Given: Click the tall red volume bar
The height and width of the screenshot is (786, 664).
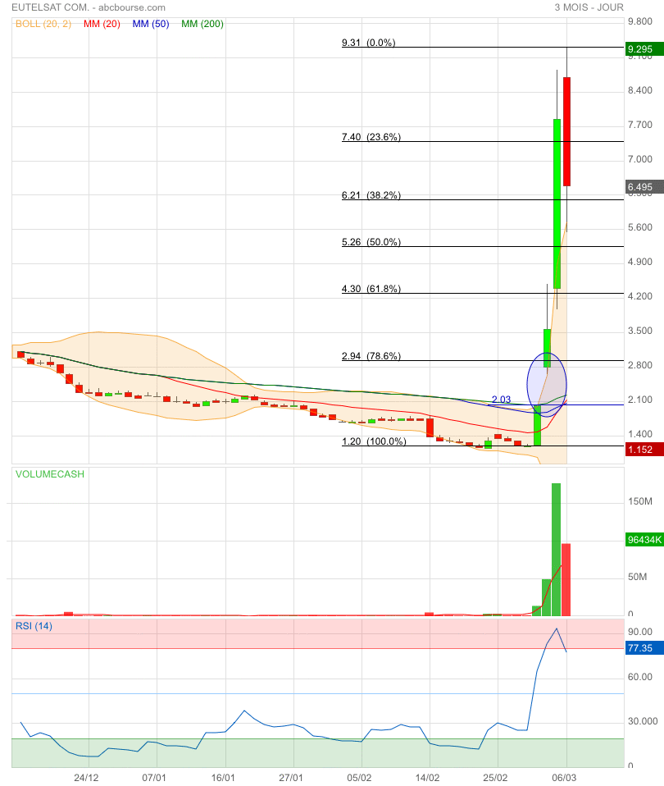Looking at the screenshot, I should [x=566, y=580].
